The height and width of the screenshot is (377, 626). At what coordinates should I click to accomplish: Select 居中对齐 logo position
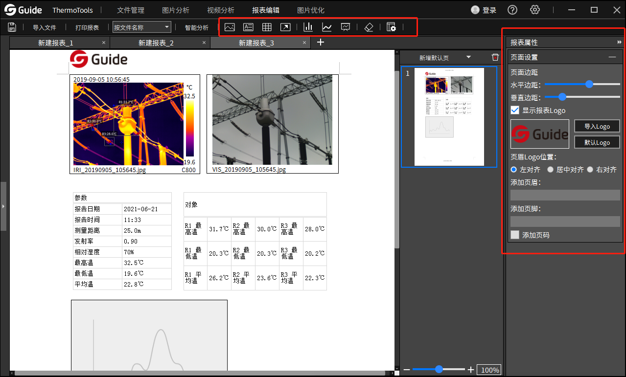[x=551, y=170]
